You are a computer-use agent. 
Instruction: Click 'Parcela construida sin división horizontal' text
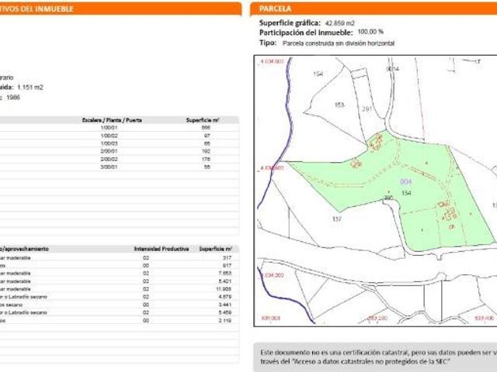(339, 43)
